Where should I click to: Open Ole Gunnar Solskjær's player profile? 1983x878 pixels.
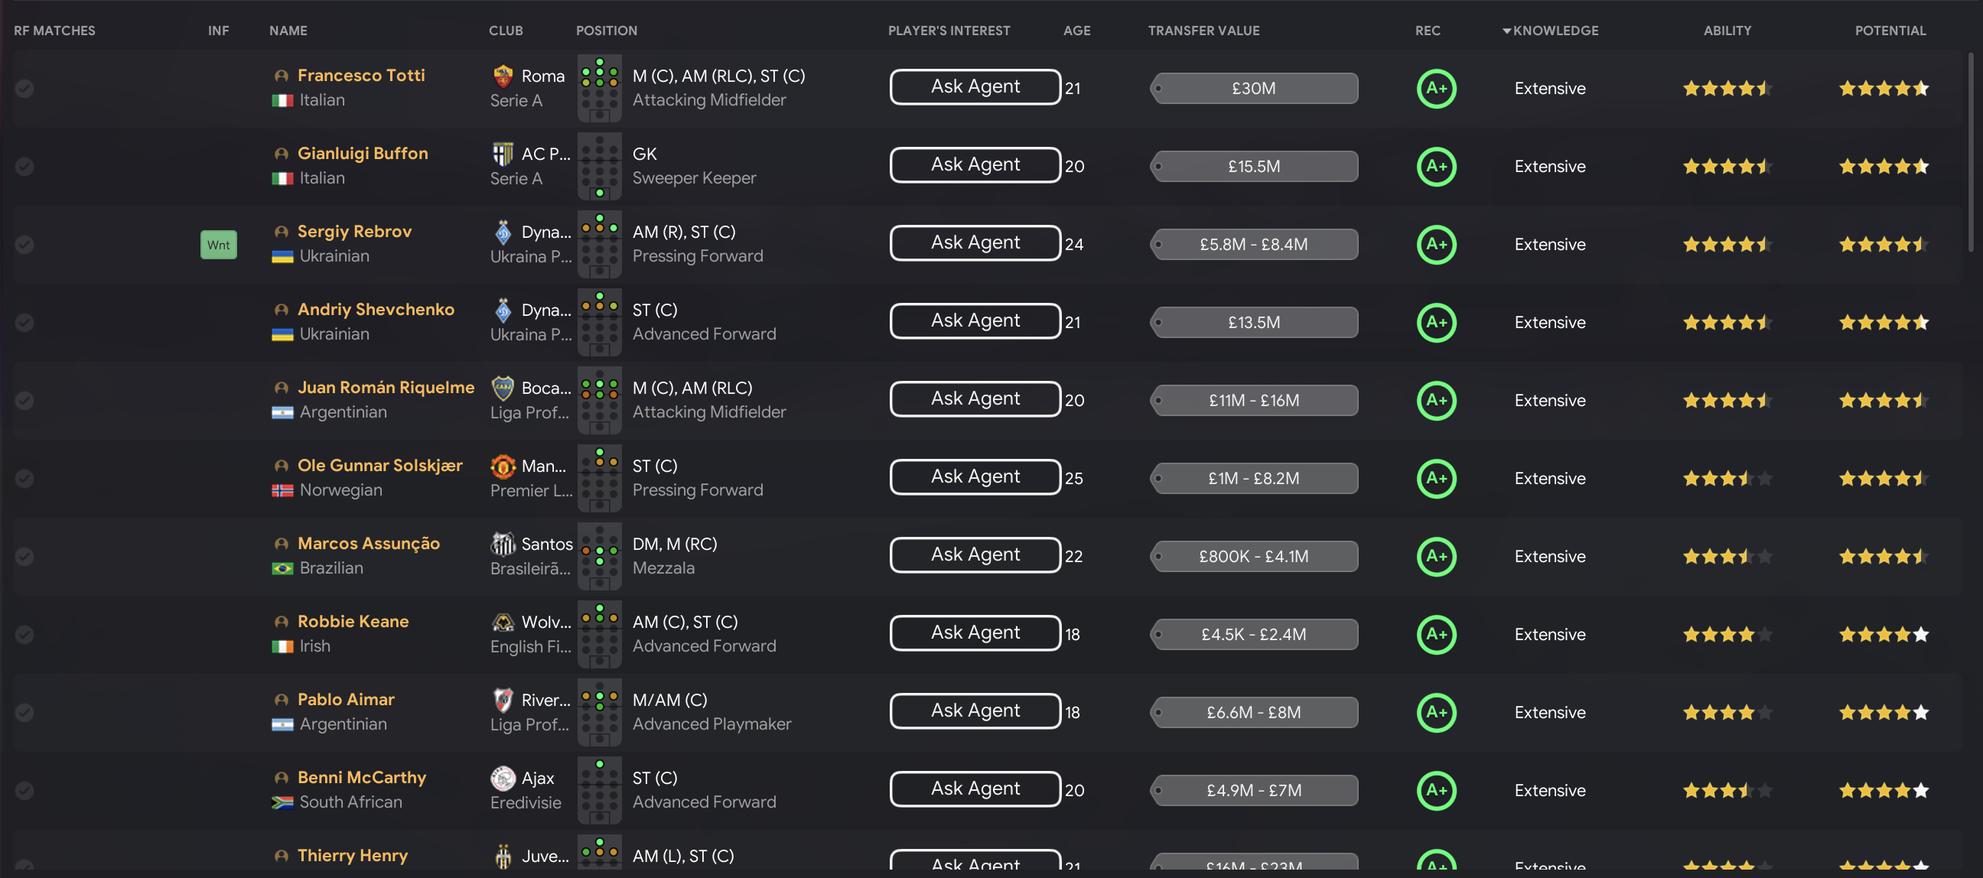coord(379,466)
